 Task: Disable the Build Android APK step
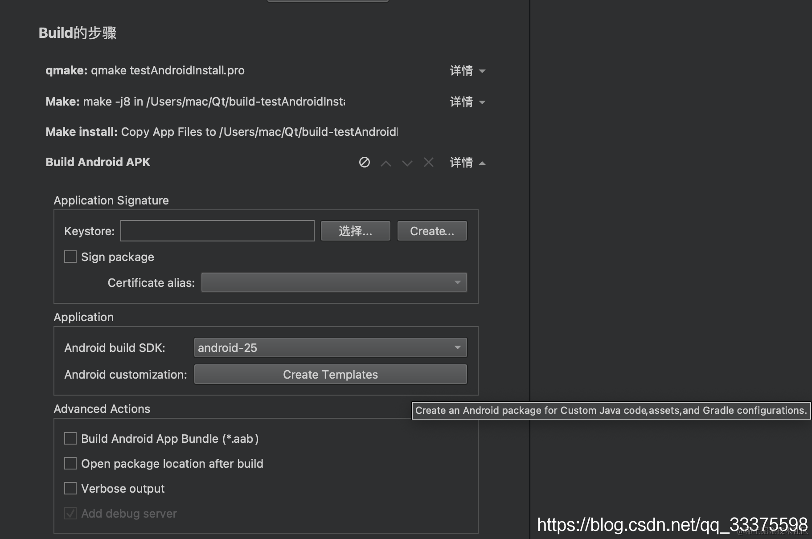coord(364,162)
